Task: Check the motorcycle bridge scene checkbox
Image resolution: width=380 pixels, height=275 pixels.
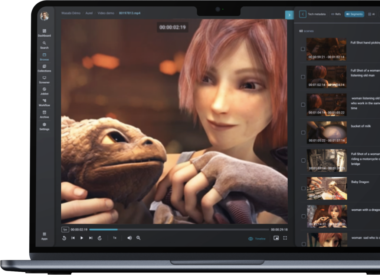Action: pos(303,160)
